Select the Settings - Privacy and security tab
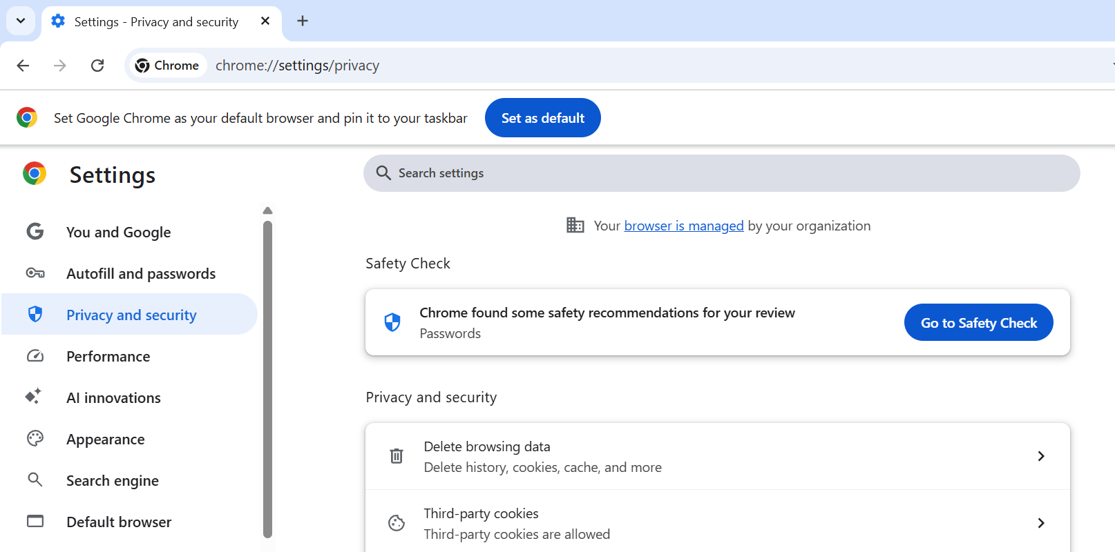Image resolution: width=1115 pixels, height=552 pixels. tap(162, 22)
